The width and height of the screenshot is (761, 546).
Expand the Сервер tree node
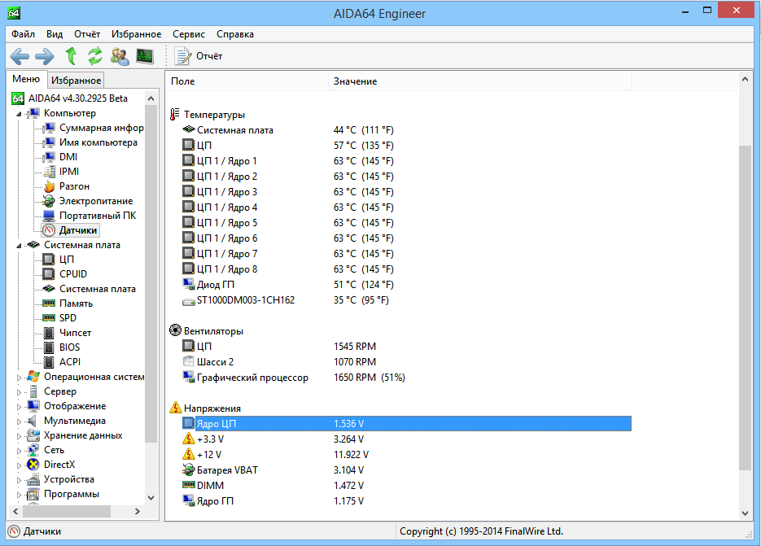19,391
